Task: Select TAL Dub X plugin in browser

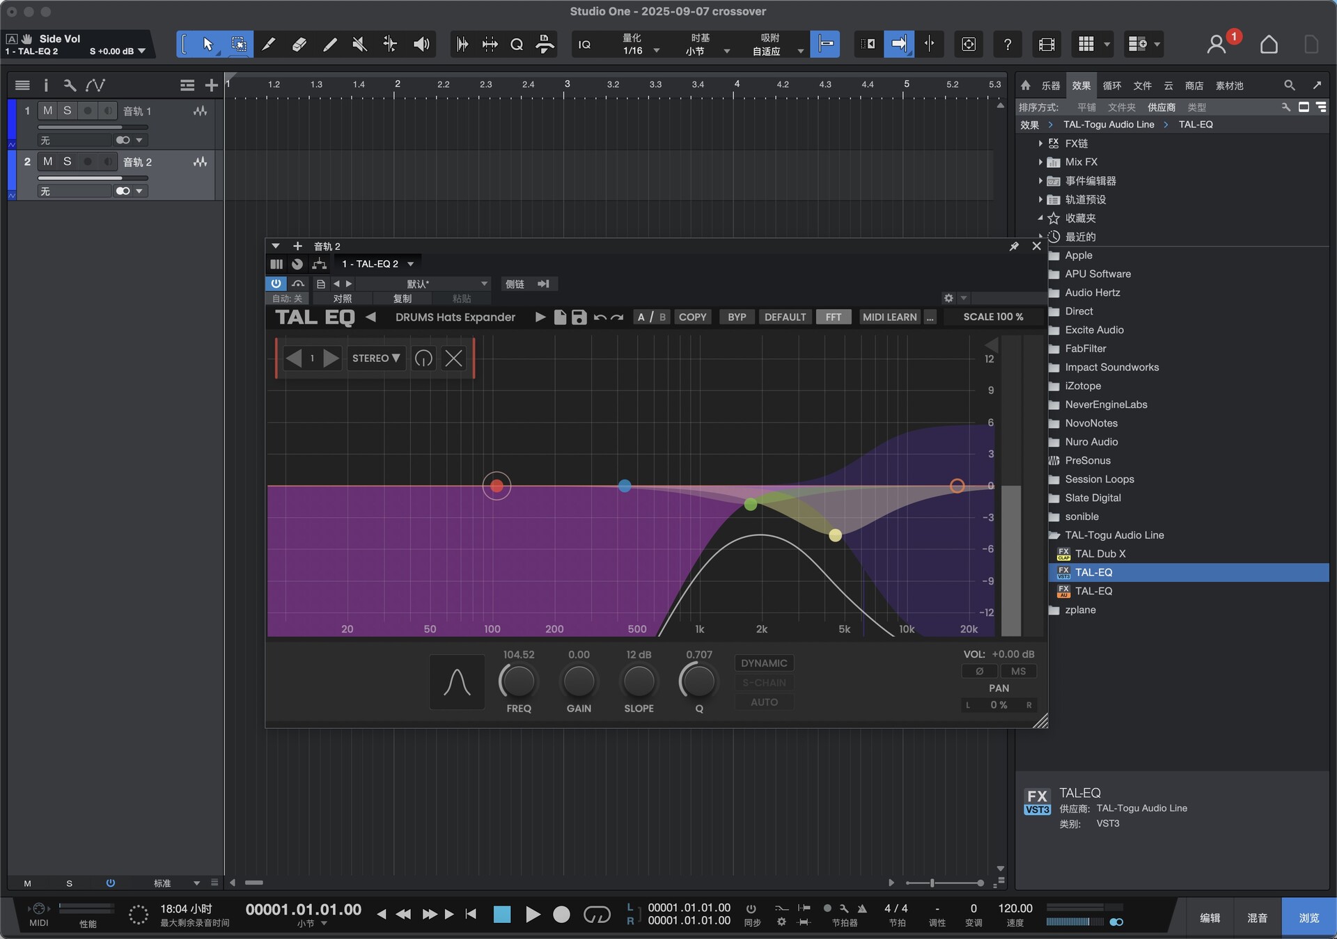Action: [1100, 554]
